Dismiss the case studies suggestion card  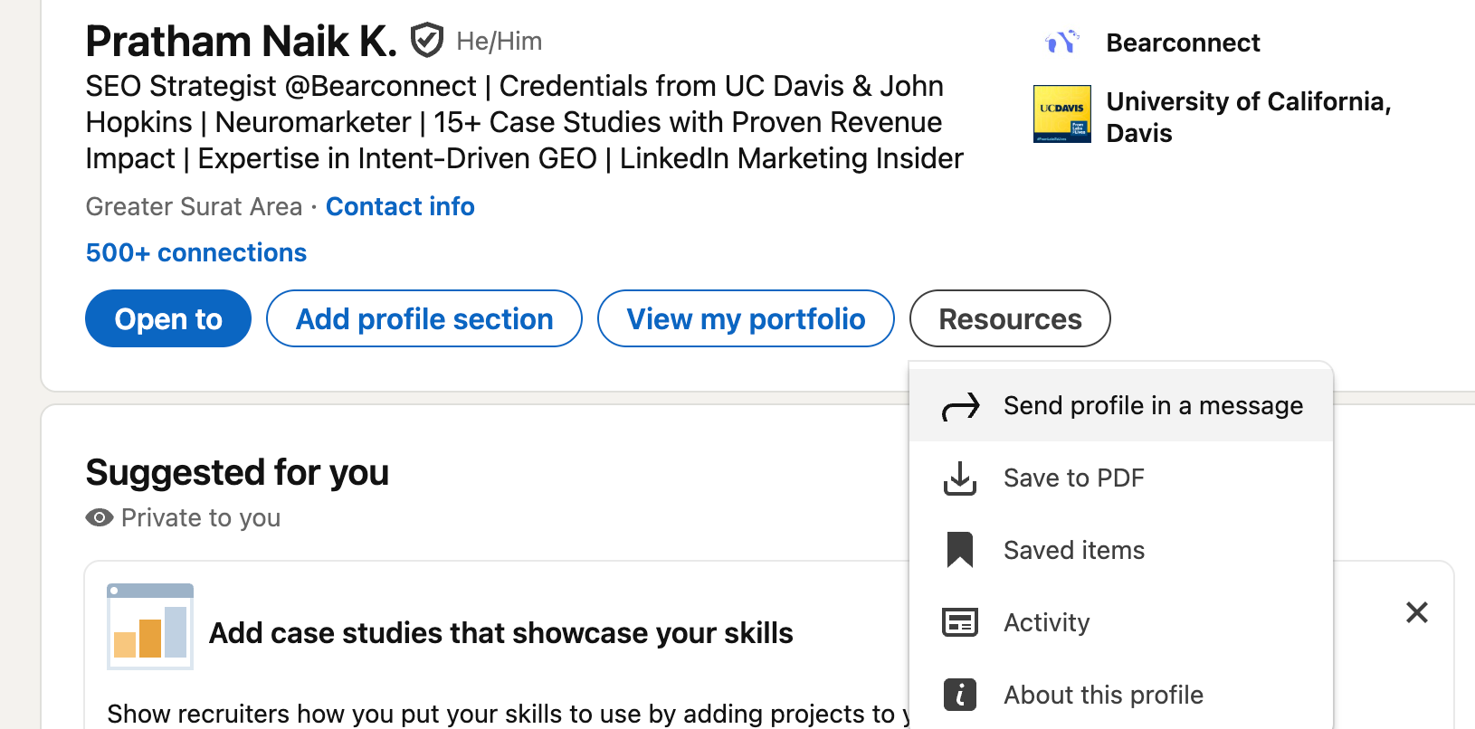[1416, 612]
